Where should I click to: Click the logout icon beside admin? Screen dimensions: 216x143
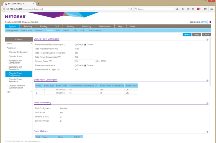click(x=210, y=22)
